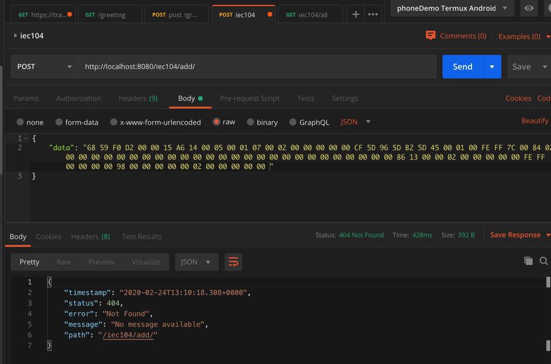
Task: Open the Test Results tab
Action: pyautogui.click(x=141, y=236)
